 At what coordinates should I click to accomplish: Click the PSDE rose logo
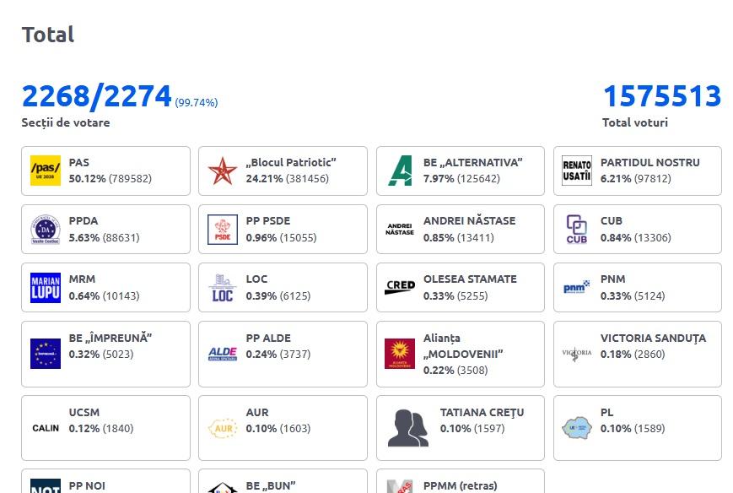click(223, 229)
